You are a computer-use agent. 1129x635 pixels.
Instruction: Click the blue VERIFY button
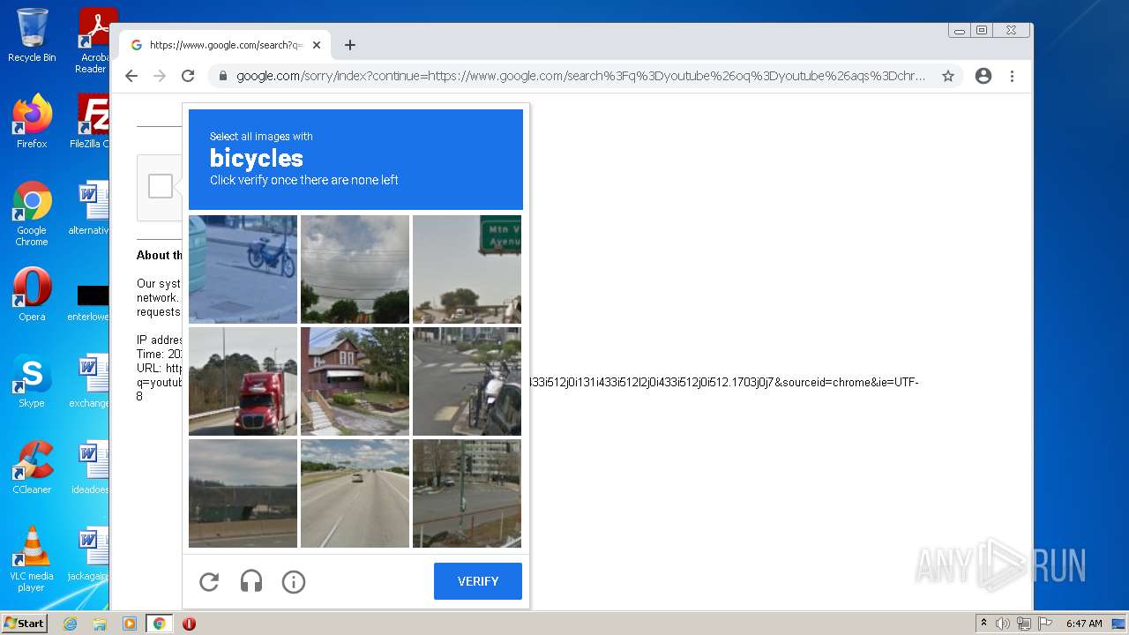[x=478, y=581]
